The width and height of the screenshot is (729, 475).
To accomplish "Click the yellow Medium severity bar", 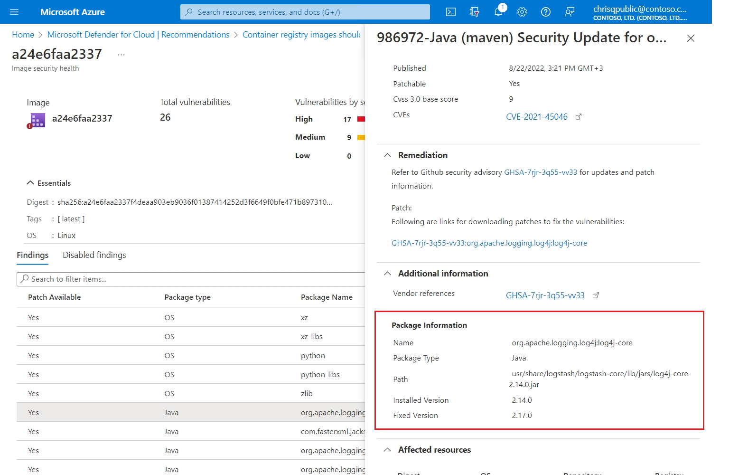I will coord(361,138).
